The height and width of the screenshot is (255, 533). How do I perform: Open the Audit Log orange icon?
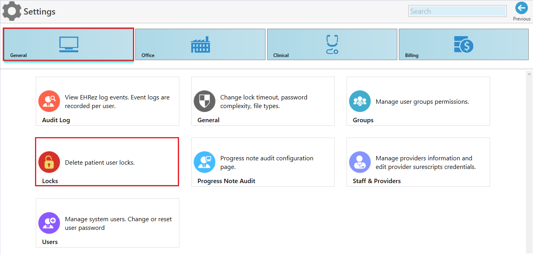pos(49,101)
